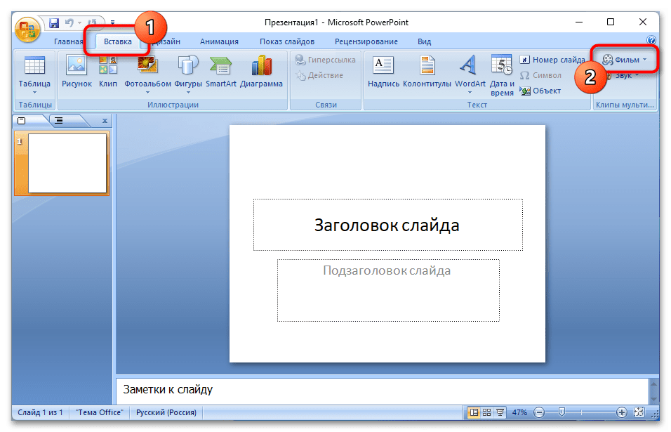Viewport: 671px width, 432px height.
Task: Insert a picture with the Рисунок icon
Action: pos(77,71)
